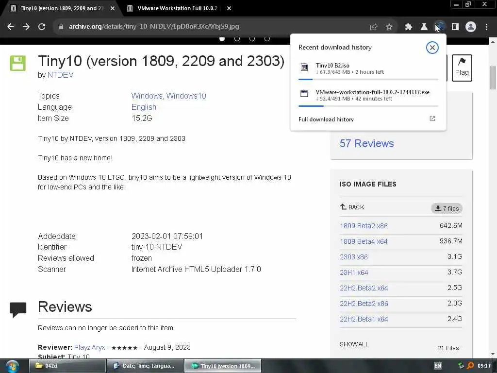
Task: Click Tiny10 Chrome taskbar button
Action: pyautogui.click(x=223, y=366)
